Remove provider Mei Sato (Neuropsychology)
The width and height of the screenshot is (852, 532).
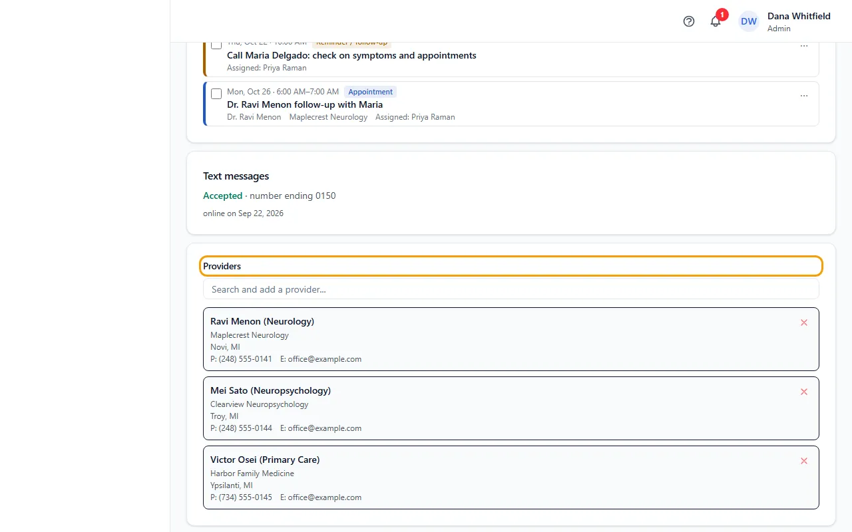point(804,392)
